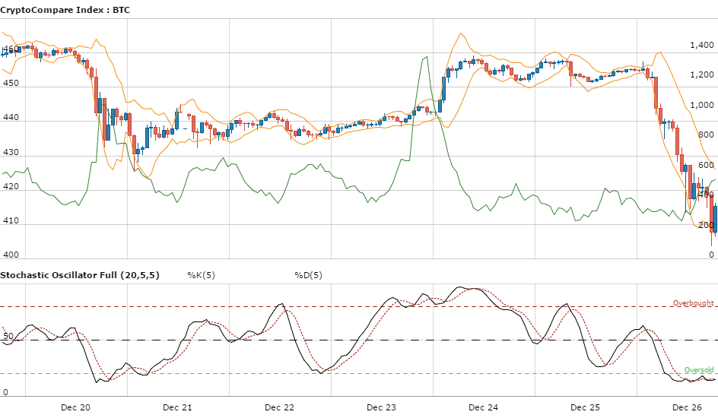718x418 pixels.
Task: Click the Dec 25 date label
Action: coord(585,407)
